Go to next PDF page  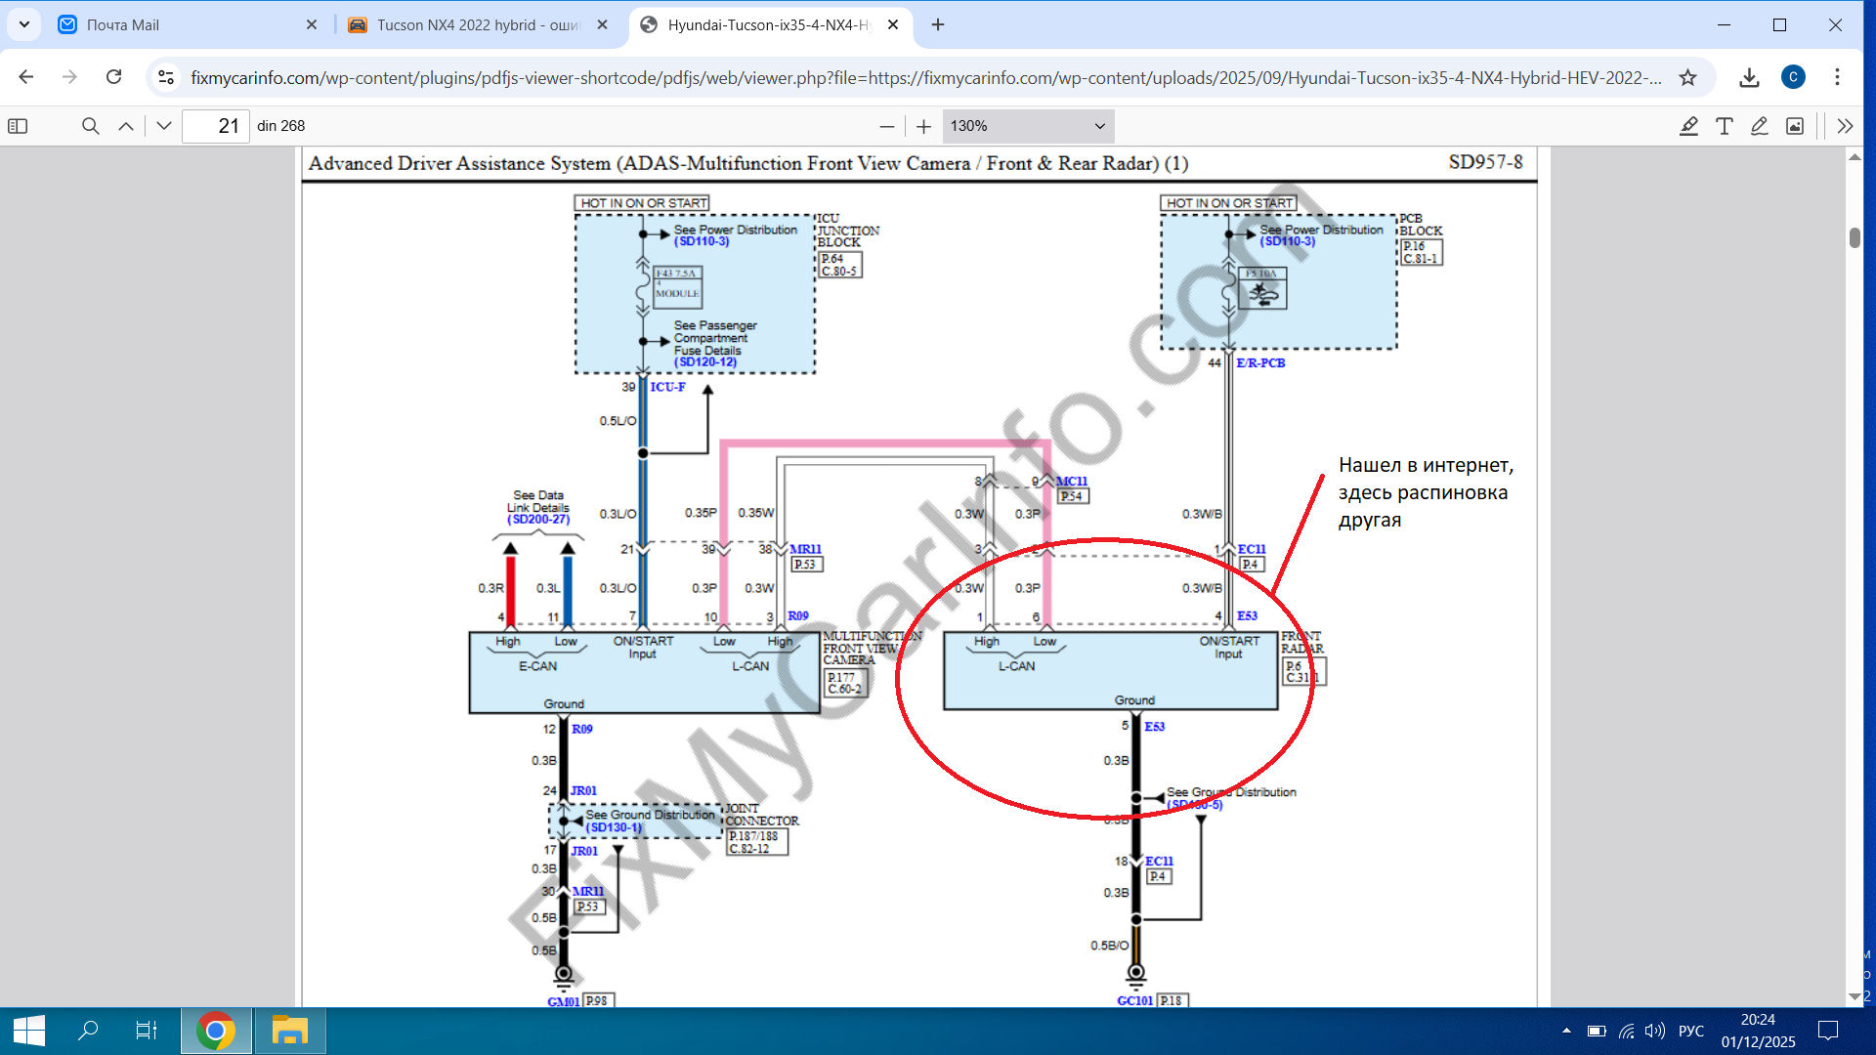pyautogui.click(x=164, y=126)
